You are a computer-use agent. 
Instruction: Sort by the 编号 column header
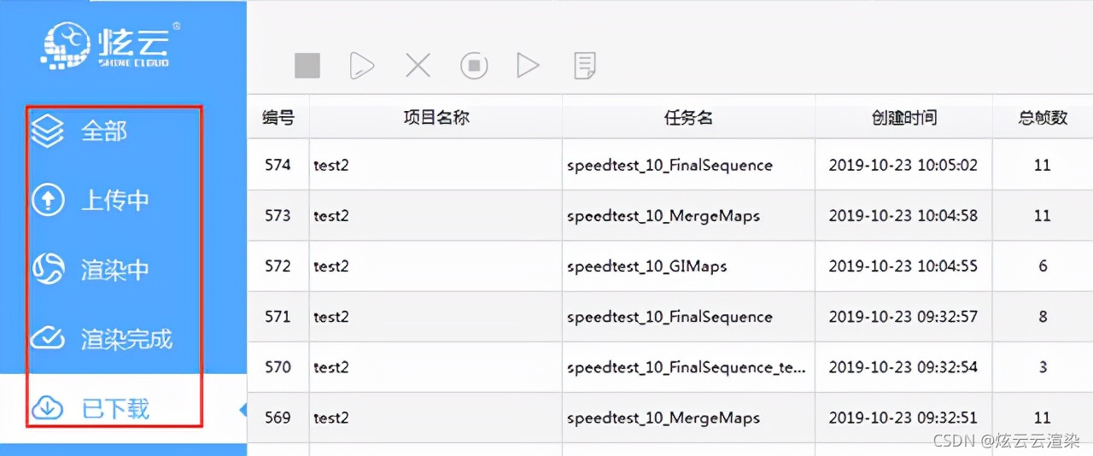pos(278,118)
